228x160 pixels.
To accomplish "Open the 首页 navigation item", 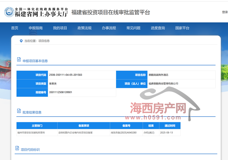I will (x=15, y=28).
